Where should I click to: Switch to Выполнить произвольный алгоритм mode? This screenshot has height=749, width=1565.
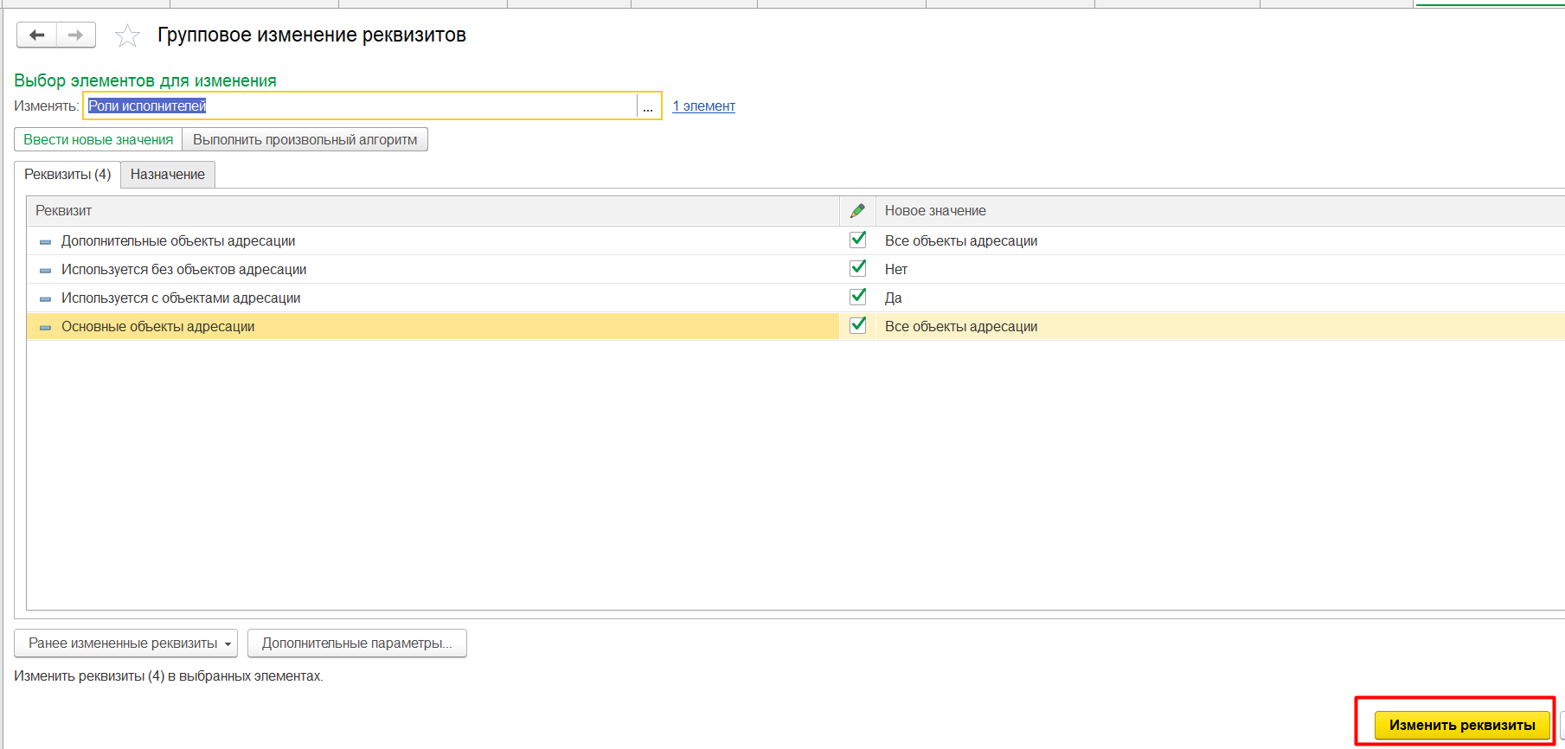305,140
